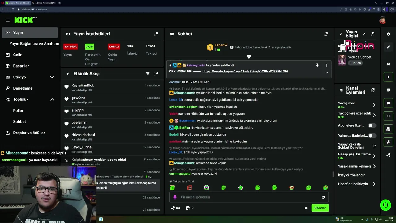Click the shop icon below message box

[x=187, y=208]
